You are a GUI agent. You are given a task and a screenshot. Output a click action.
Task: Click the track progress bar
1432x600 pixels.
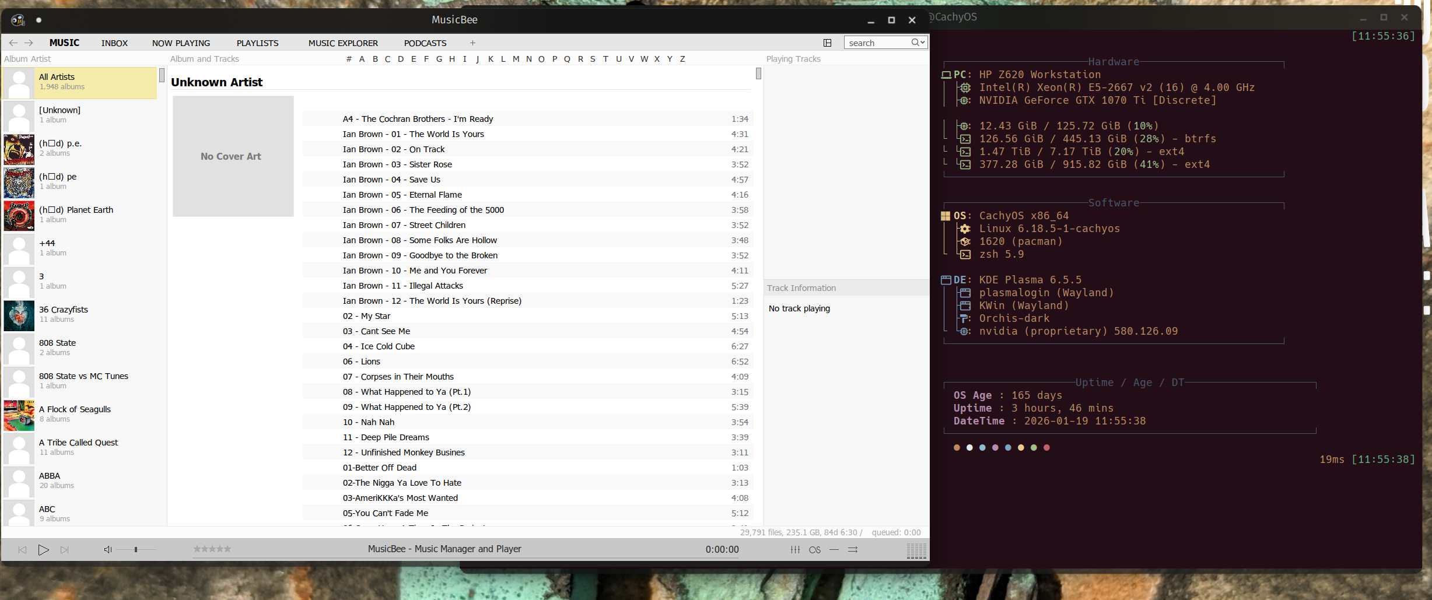click(466, 558)
